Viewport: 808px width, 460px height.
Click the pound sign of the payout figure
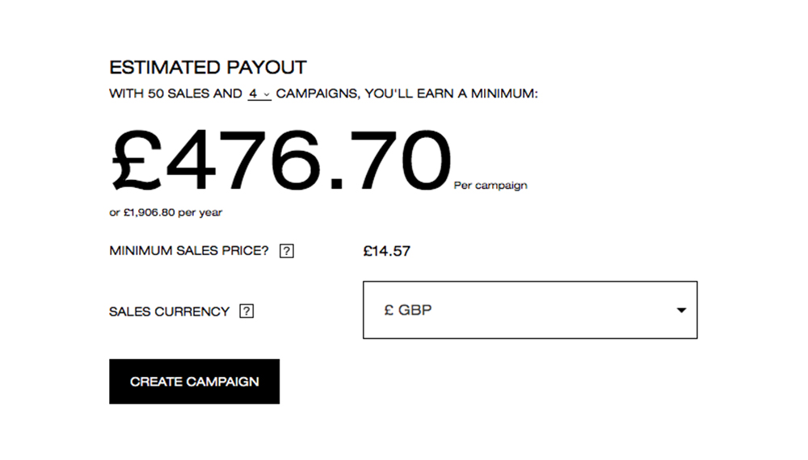tap(137, 161)
